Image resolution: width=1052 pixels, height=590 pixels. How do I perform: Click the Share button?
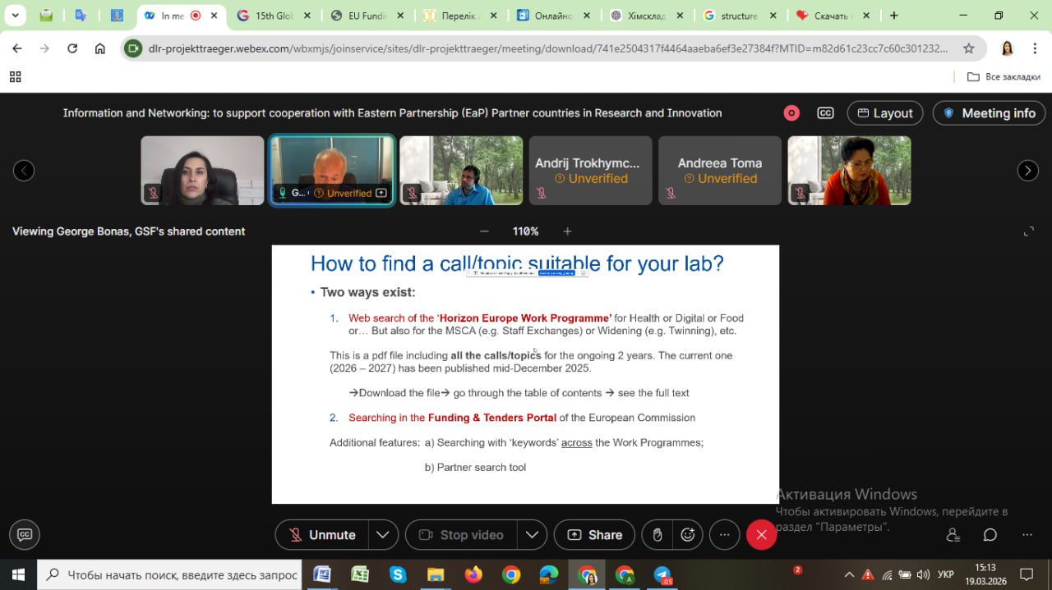point(594,535)
